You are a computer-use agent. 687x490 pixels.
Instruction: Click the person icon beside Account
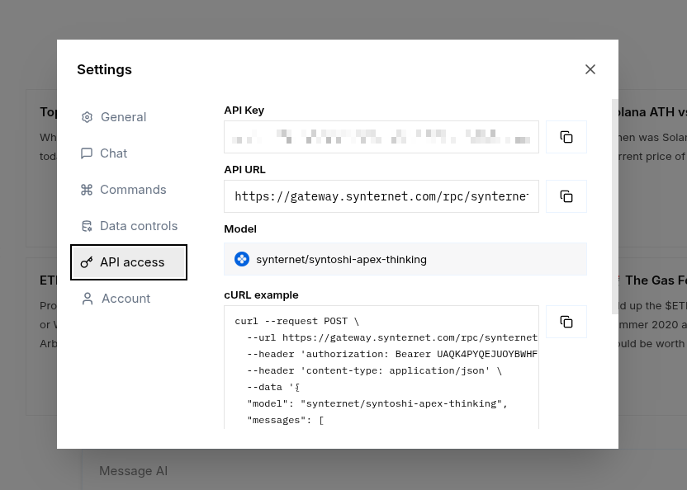pos(88,299)
